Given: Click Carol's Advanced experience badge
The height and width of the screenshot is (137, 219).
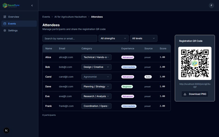Looking at the screenshot, I should tap(128, 77).
